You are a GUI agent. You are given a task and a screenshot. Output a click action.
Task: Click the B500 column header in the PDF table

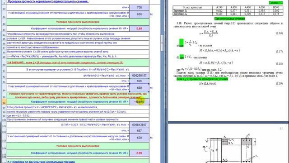pyautogui.click(x=276, y=7)
